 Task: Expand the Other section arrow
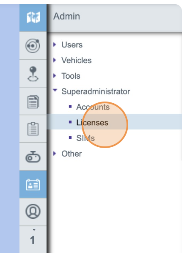coord(55,154)
